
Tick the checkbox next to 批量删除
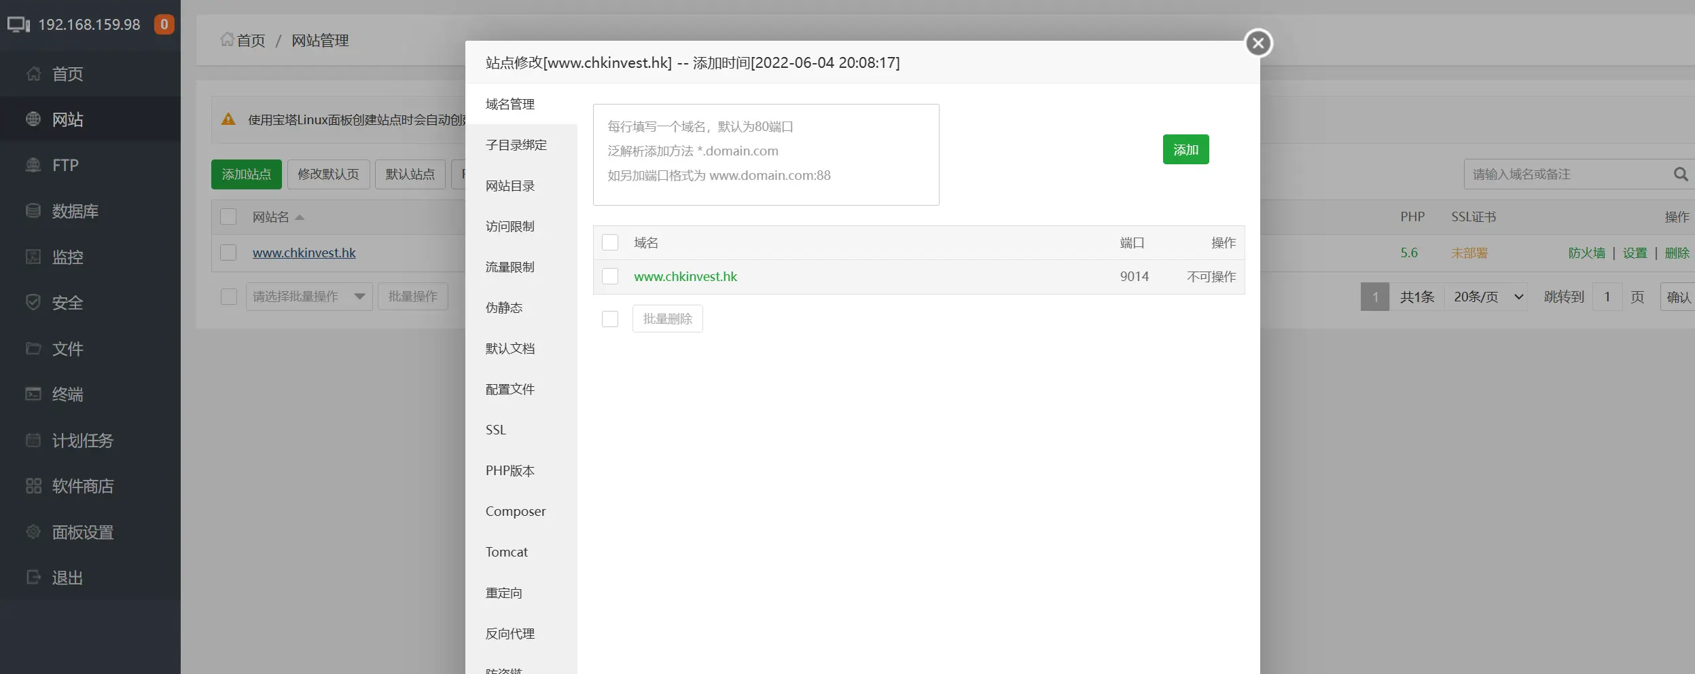point(610,319)
